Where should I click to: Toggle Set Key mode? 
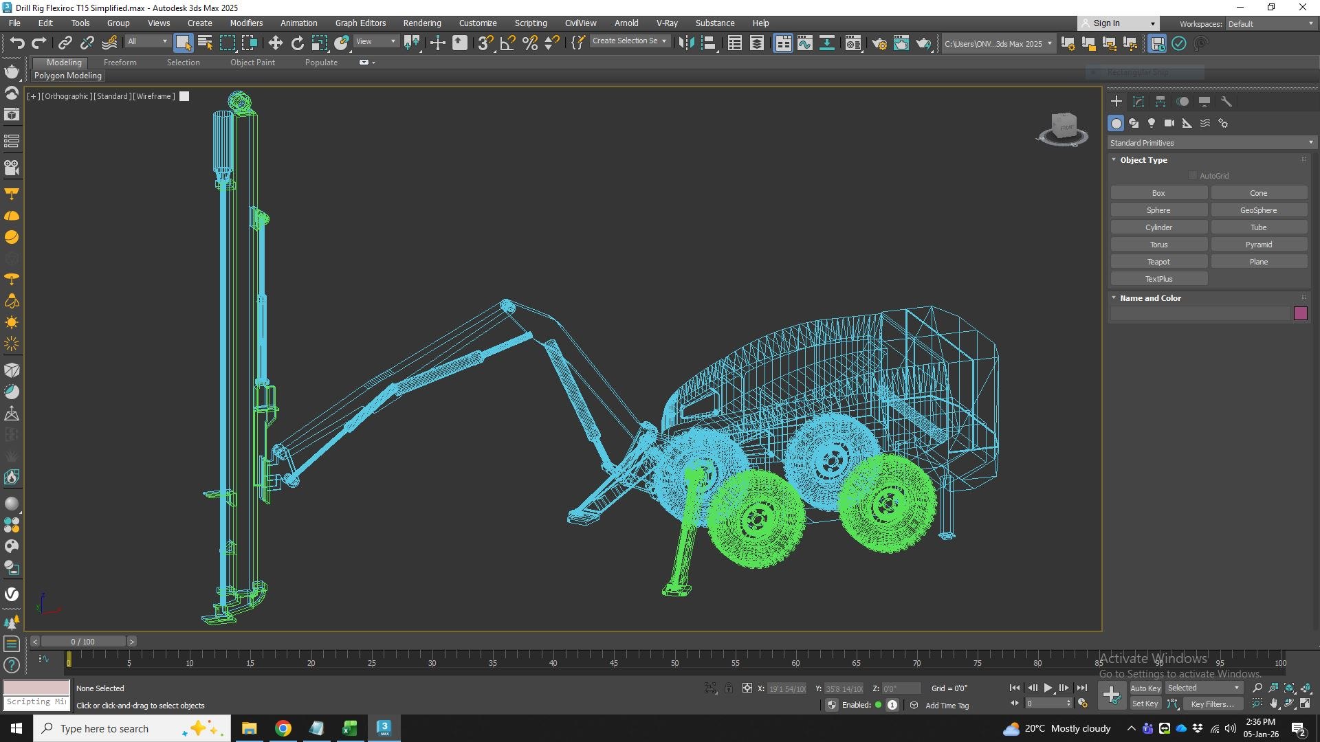coord(1145,704)
